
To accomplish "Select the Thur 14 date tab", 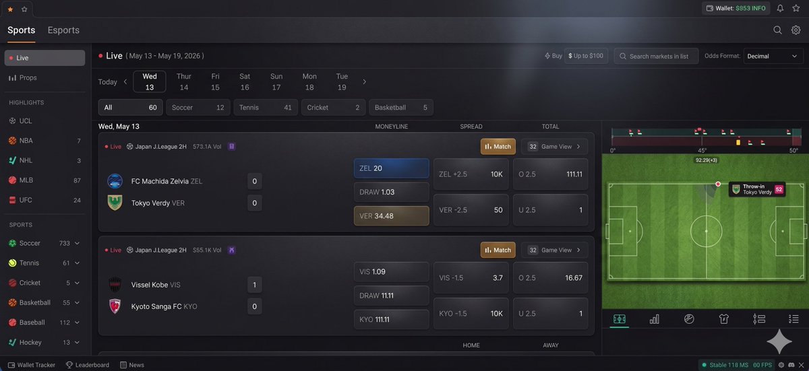I will coord(184,81).
